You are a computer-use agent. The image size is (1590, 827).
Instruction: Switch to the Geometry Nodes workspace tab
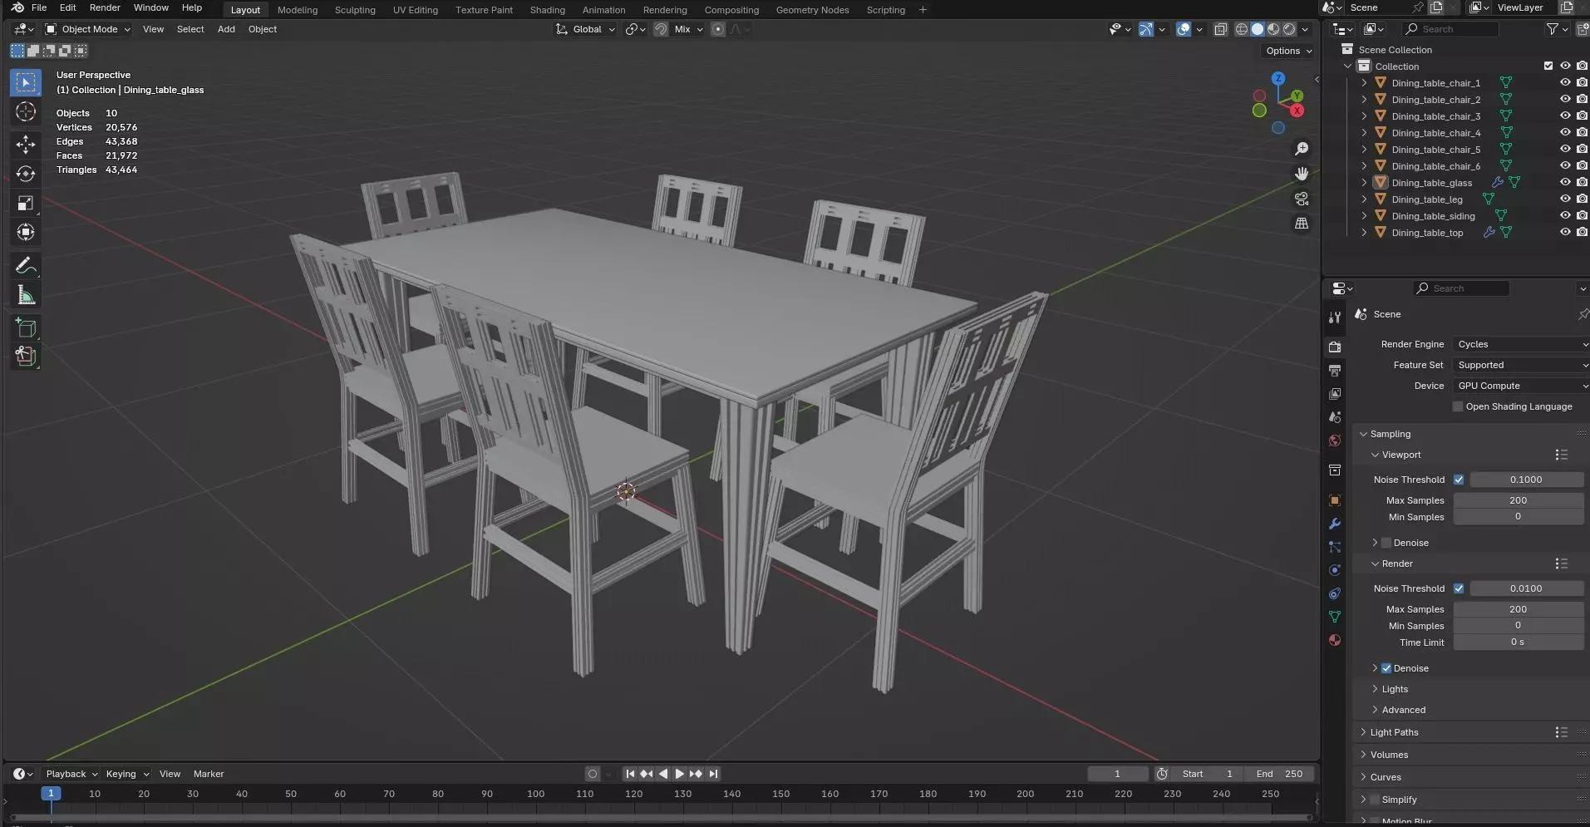click(x=812, y=10)
